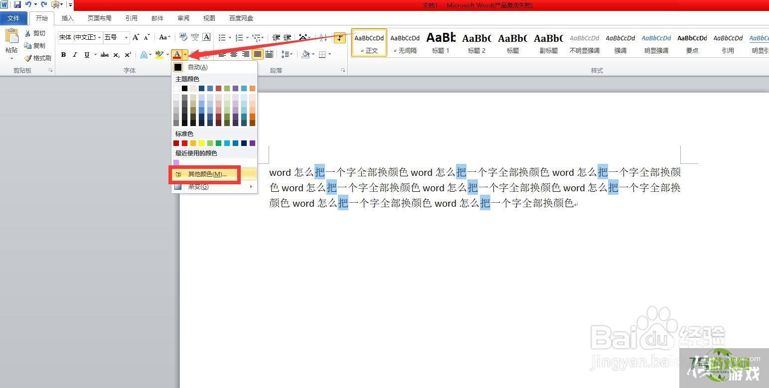The image size is (769, 388).
Task: Apply the 标题 1 heading style
Action: [x=441, y=43]
